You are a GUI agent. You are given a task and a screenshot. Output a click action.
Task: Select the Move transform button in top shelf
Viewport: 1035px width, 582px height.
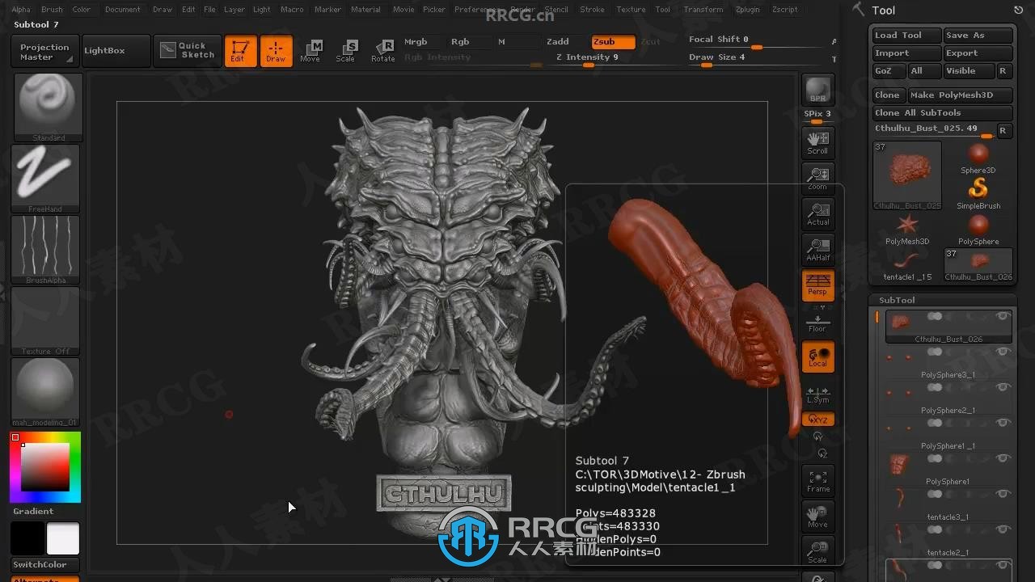310,51
